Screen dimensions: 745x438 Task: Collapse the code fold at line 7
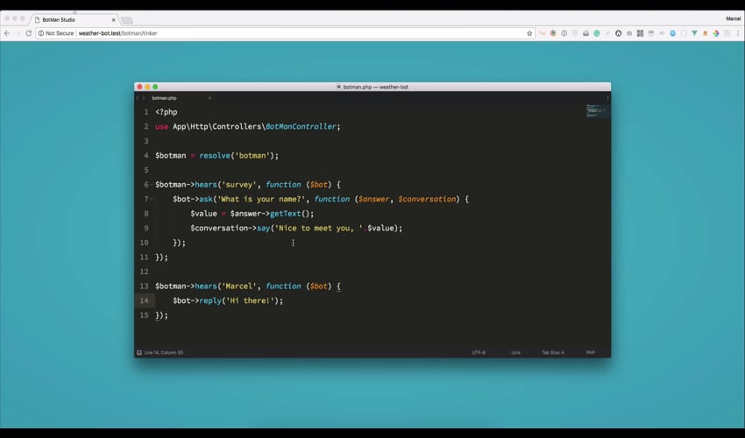(152, 199)
